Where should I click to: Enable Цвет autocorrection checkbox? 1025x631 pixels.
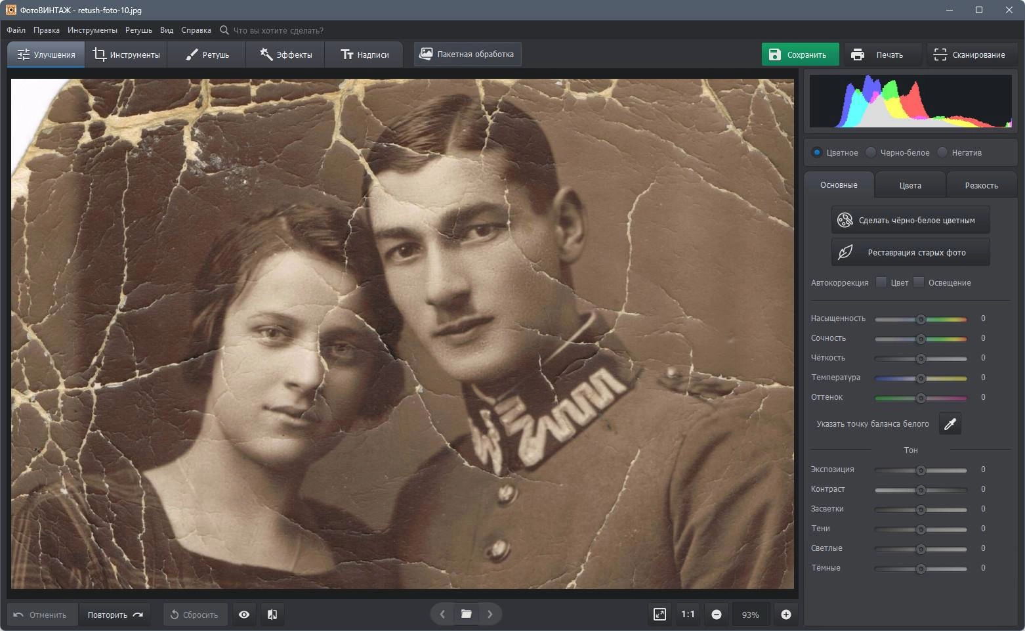click(x=881, y=282)
